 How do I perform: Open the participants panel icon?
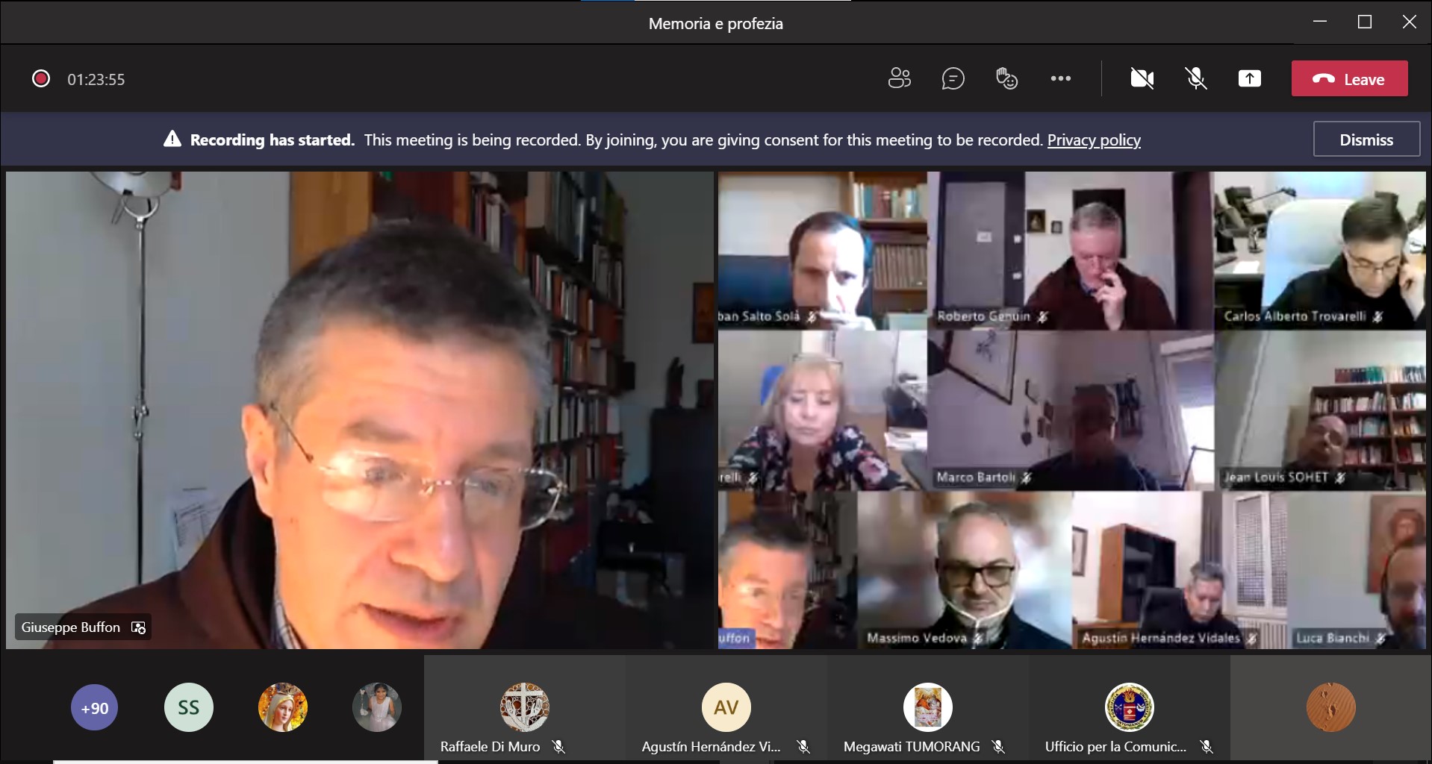pyautogui.click(x=899, y=78)
